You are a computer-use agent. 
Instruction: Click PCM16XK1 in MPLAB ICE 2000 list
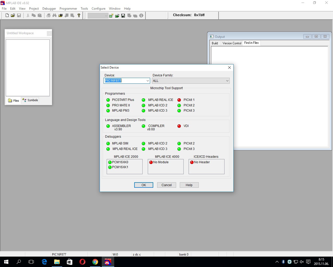click(x=120, y=167)
